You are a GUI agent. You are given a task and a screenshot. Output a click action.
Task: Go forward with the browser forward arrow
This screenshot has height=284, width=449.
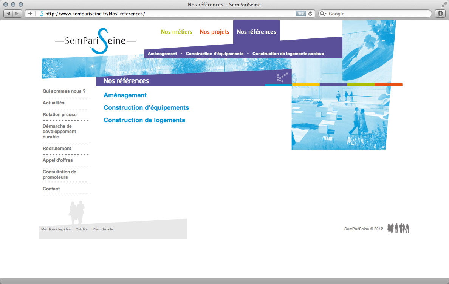tap(17, 14)
